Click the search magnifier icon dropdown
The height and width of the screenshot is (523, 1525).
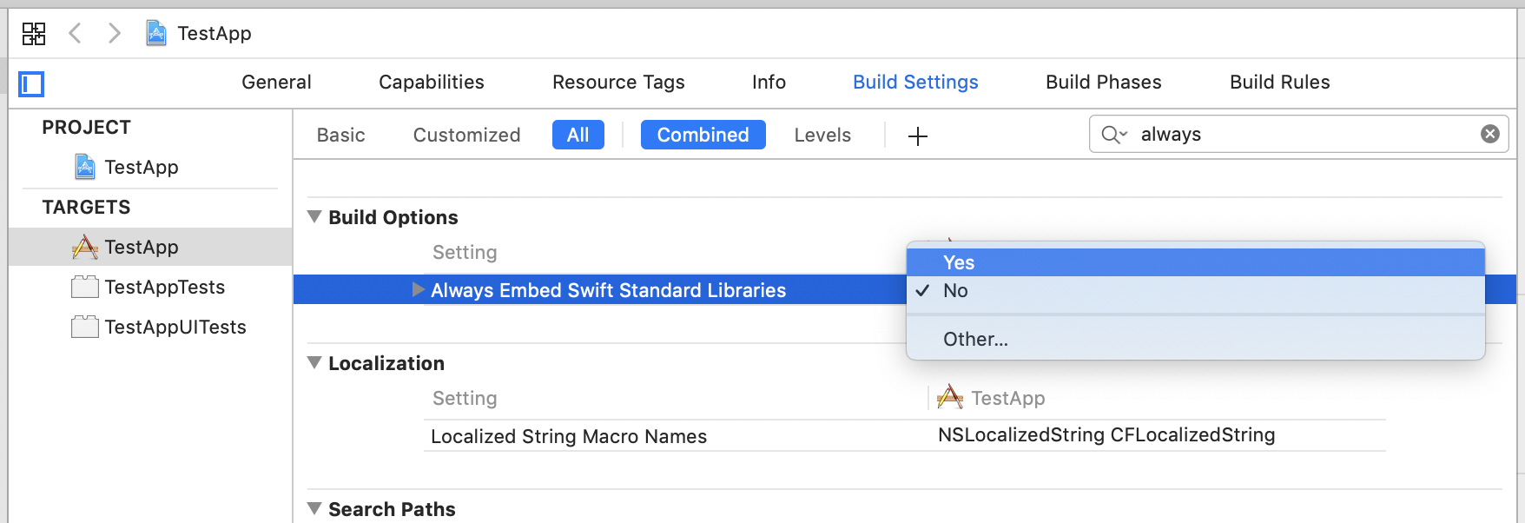click(x=1113, y=135)
